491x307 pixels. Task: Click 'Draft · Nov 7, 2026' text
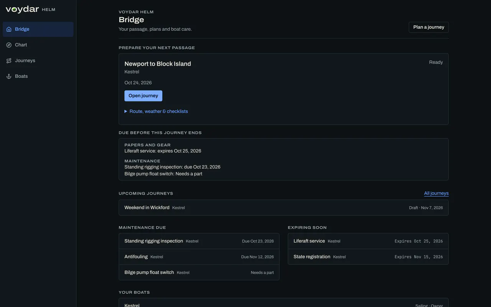pos(426,208)
